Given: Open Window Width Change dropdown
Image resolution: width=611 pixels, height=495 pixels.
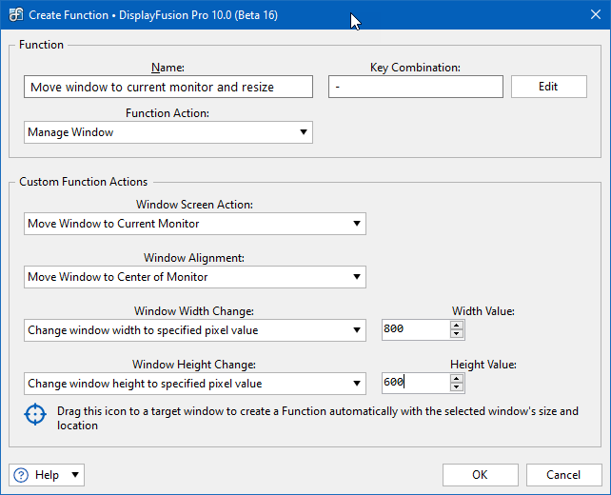Looking at the screenshot, I should tap(195, 330).
